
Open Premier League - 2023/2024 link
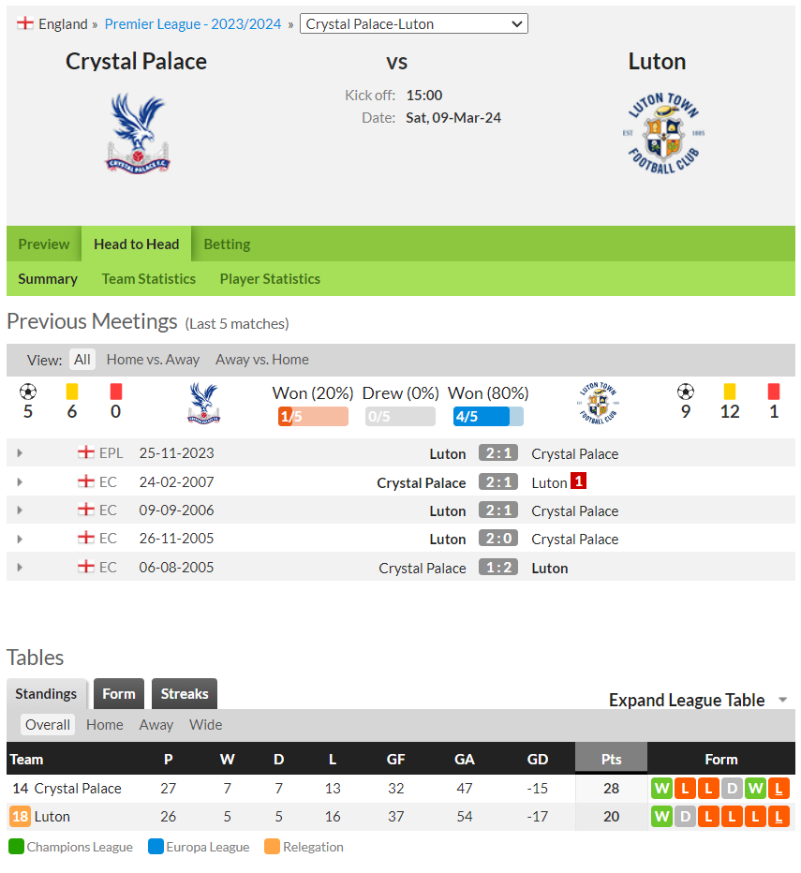pos(193,24)
